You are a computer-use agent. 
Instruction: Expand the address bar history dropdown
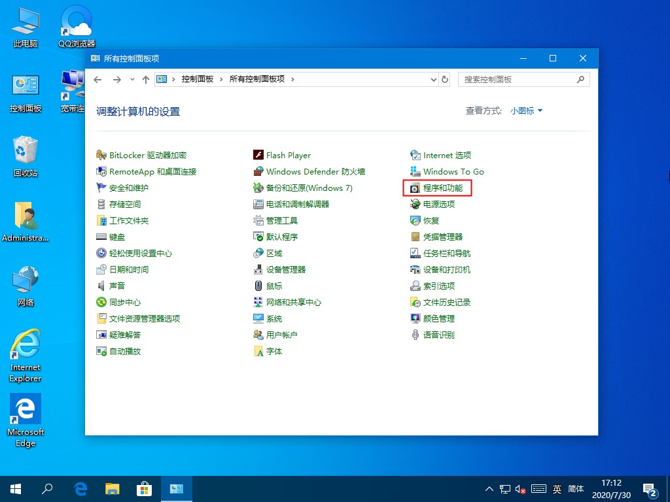(x=432, y=79)
